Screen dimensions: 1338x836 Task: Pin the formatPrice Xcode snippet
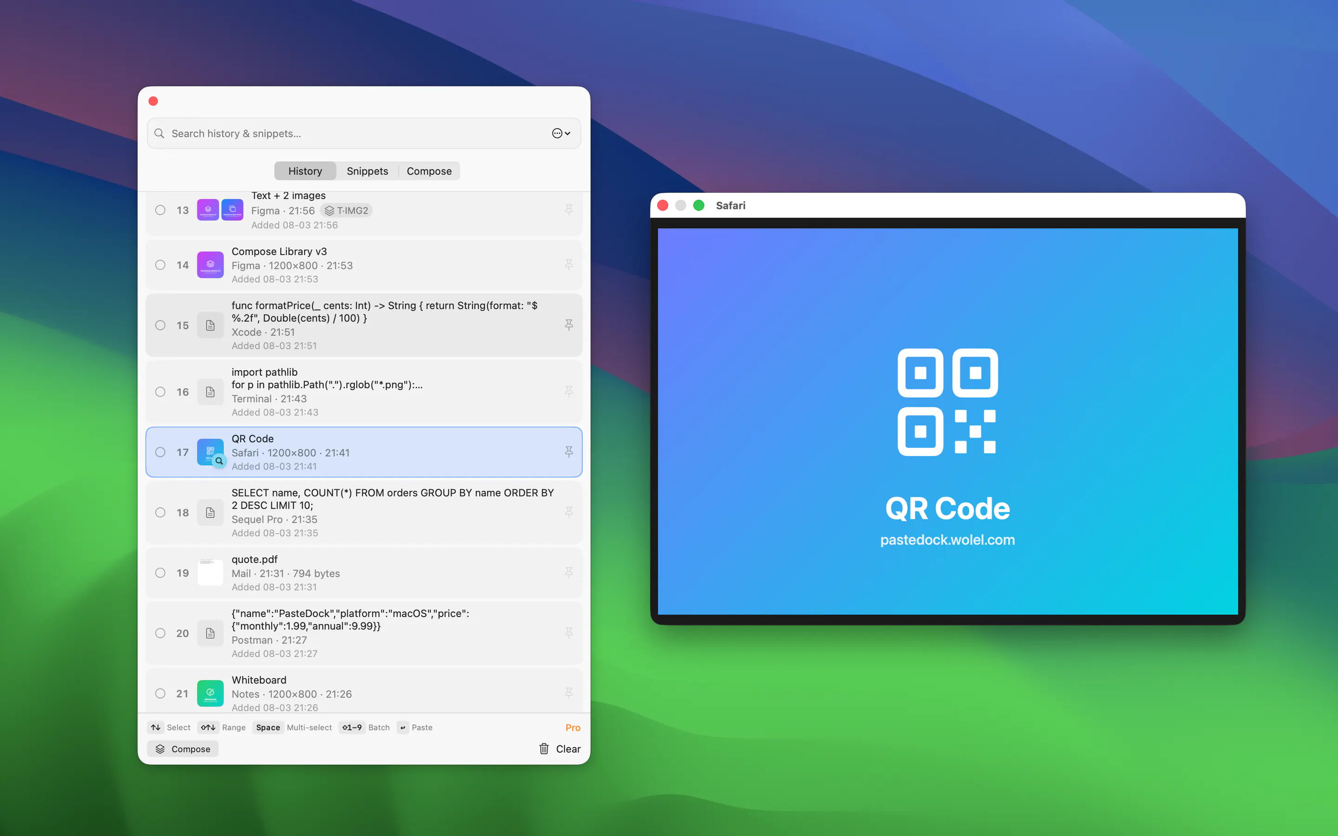[x=568, y=325]
